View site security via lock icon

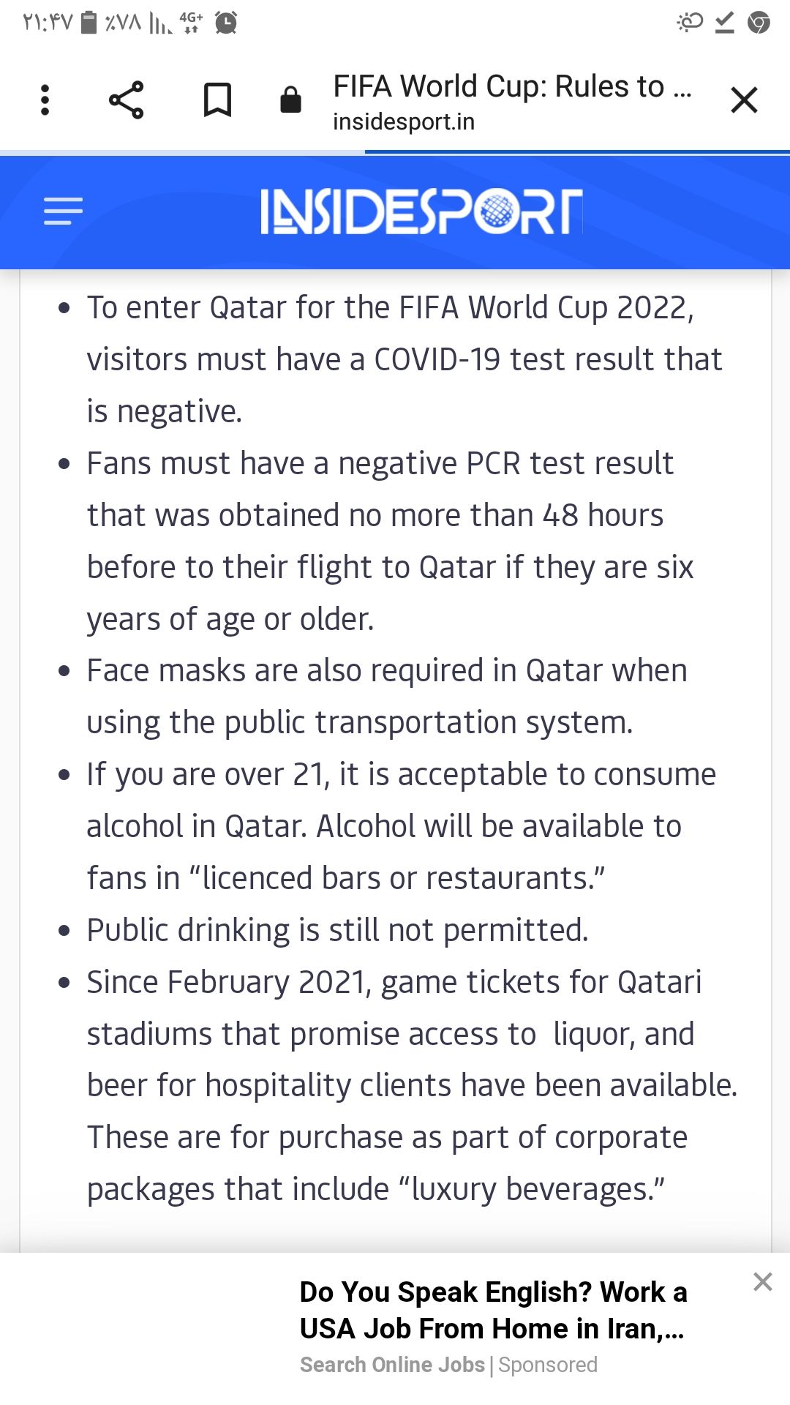[x=290, y=100]
